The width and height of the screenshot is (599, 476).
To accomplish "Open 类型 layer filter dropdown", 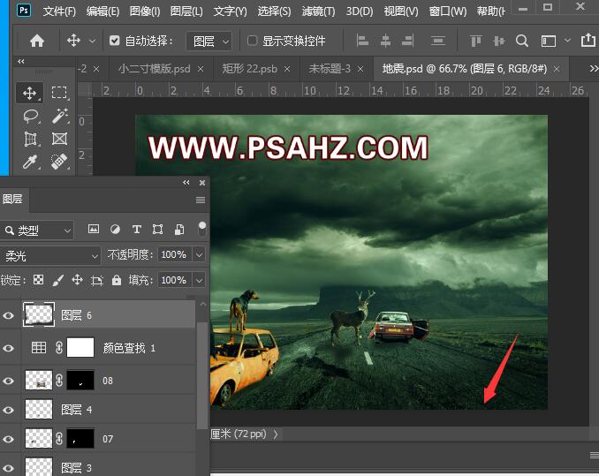I will click(x=37, y=230).
